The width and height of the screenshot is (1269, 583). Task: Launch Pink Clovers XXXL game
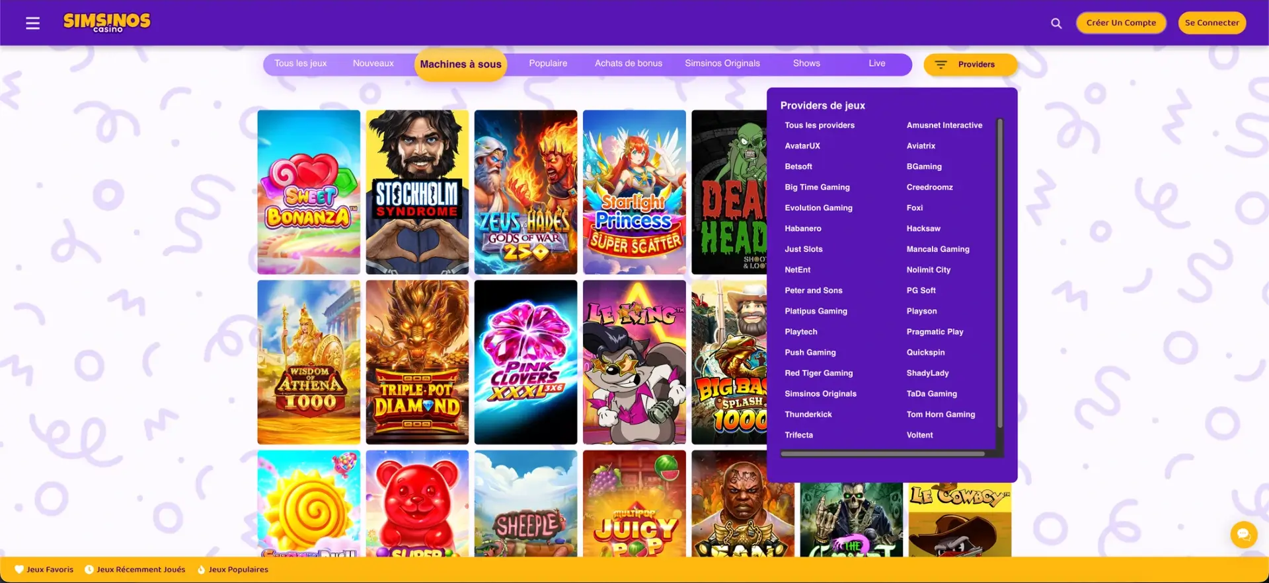coord(525,362)
